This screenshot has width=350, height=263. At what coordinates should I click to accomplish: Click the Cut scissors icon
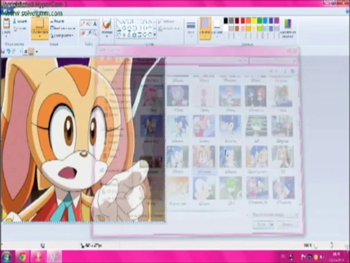point(15,21)
